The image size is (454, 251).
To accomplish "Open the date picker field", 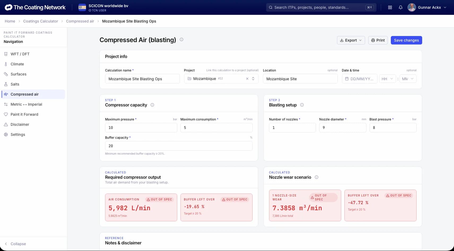I will [360, 79].
